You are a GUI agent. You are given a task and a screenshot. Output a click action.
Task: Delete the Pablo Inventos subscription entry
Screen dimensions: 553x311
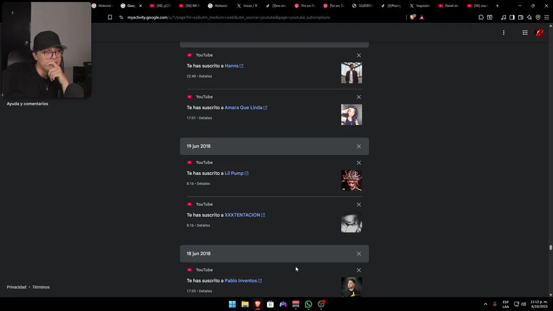[x=359, y=270]
